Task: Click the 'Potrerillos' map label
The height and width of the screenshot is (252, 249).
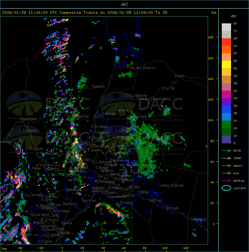Action: pyautogui.click(x=50, y=165)
